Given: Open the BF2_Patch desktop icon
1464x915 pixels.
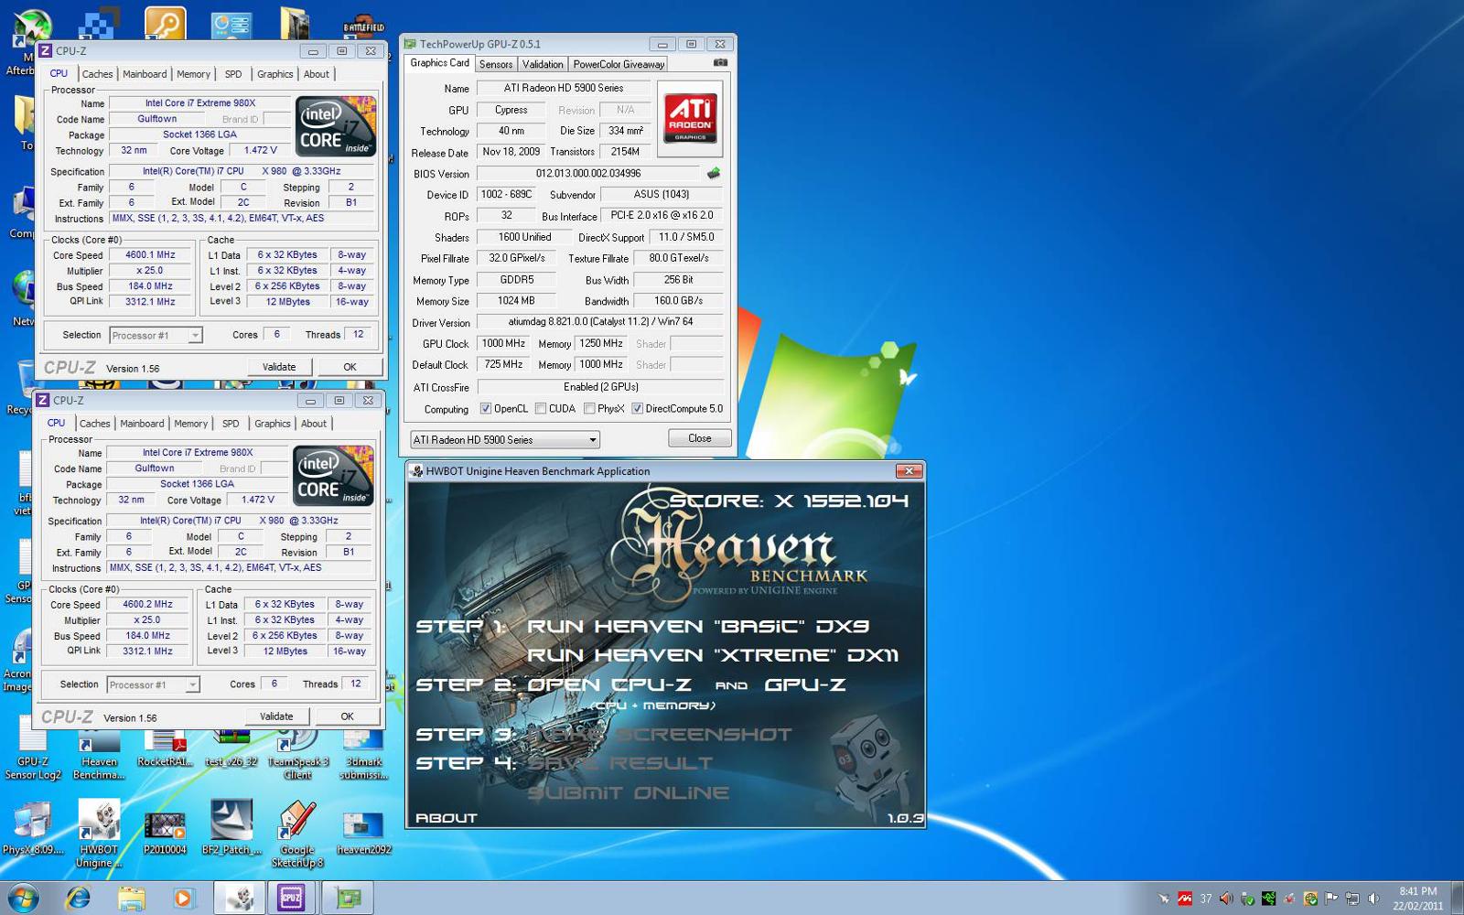Looking at the screenshot, I should [231, 828].
